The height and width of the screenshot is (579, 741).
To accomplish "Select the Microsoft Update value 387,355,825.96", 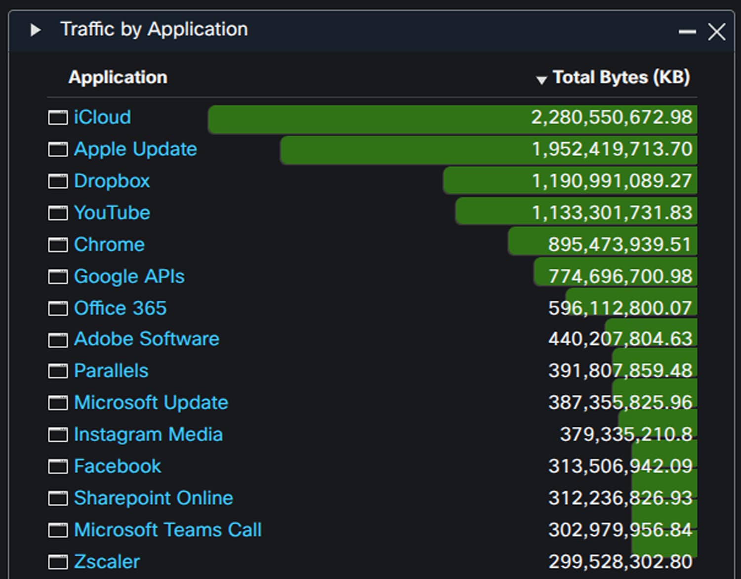I will point(620,403).
